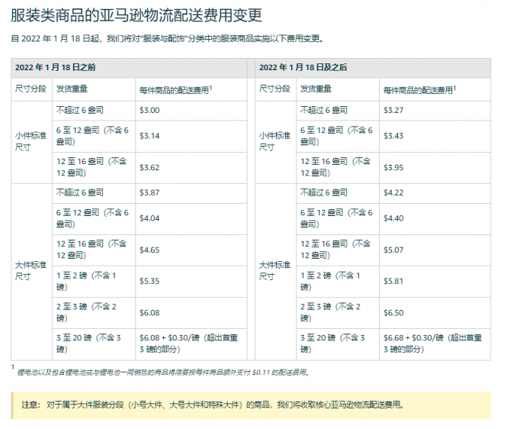Click 不超过 6 盎司 beside the $3.27 fee
This screenshot has width=507, height=429.
pos(324,111)
